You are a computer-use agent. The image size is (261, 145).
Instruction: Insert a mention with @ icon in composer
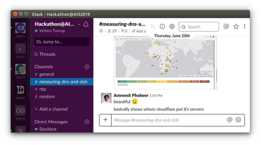pos(229,120)
